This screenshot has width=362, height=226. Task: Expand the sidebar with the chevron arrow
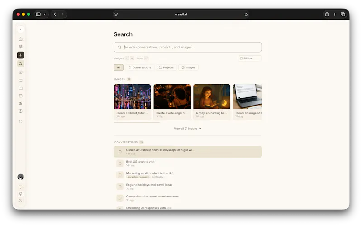pyautogui.click(x=20, y=29)
